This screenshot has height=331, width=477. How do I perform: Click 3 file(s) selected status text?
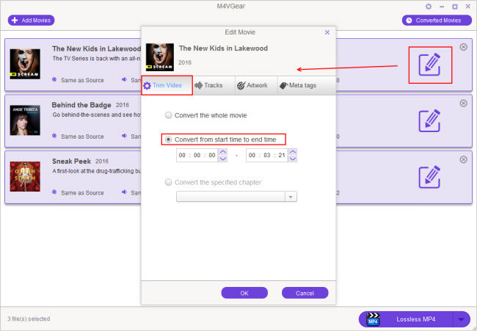(29, 319)
